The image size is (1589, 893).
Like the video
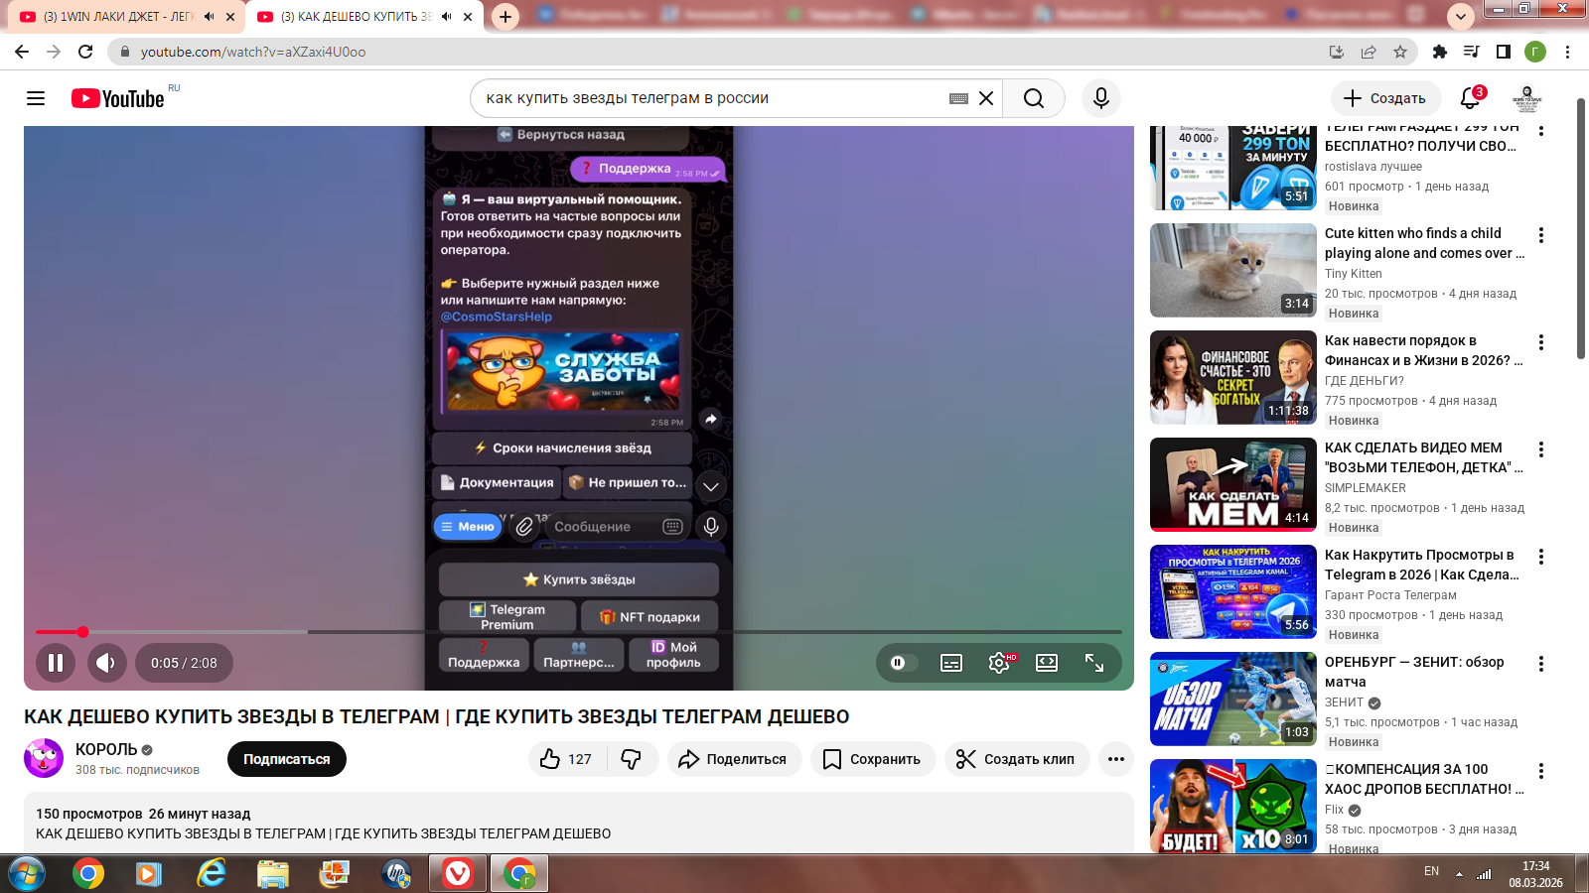point(566,759)
